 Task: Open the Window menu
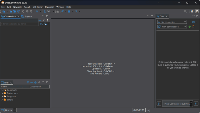tap(60, 7)
